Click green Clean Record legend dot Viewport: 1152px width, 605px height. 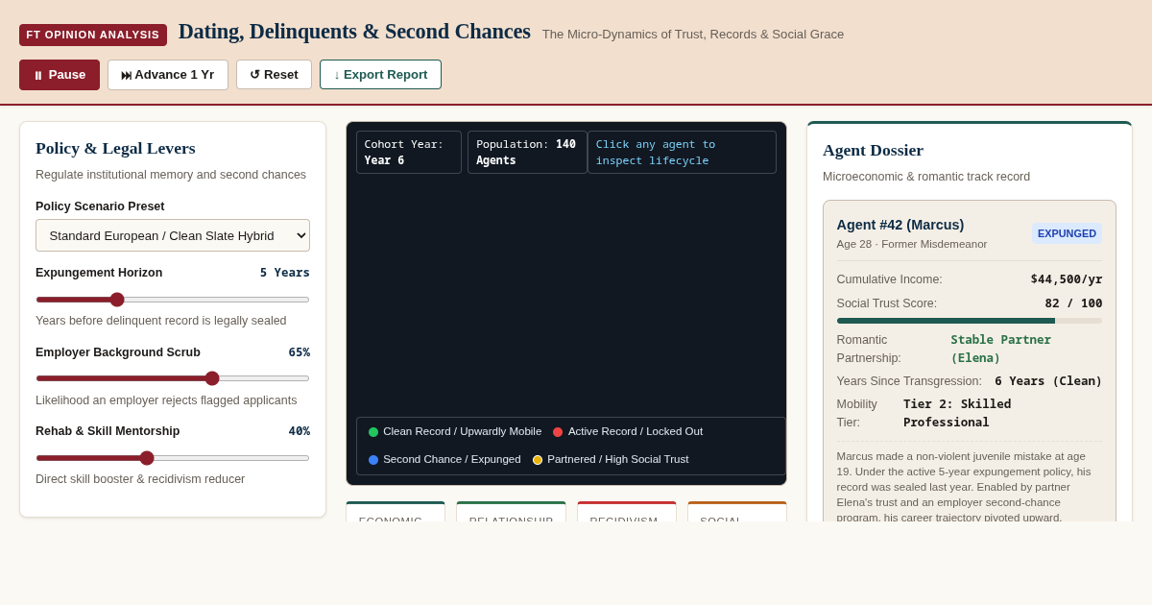click(373, 432)
